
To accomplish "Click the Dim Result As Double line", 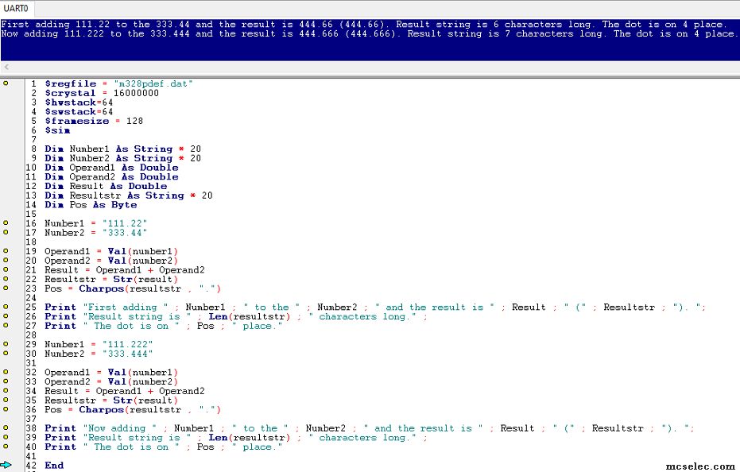I will click(x=106, y=186).
